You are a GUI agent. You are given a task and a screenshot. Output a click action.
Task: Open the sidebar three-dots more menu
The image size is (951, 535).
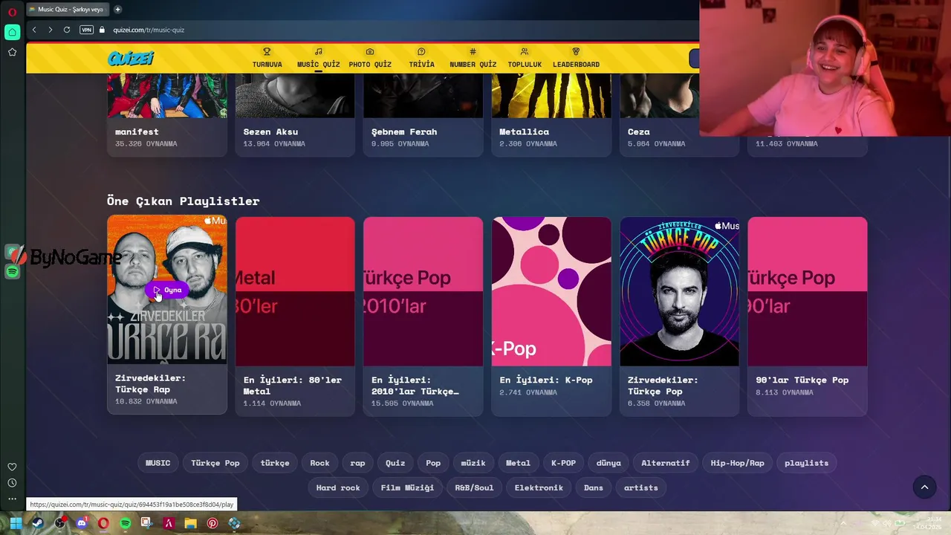point(12,499)
